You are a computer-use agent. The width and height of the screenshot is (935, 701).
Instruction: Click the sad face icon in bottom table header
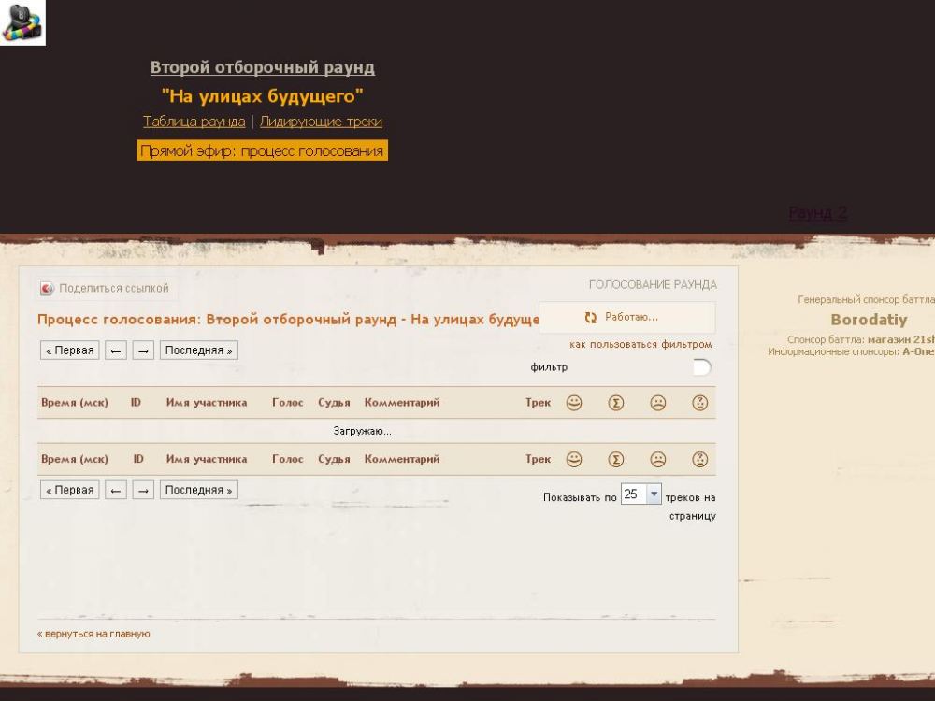click(658, 459)
